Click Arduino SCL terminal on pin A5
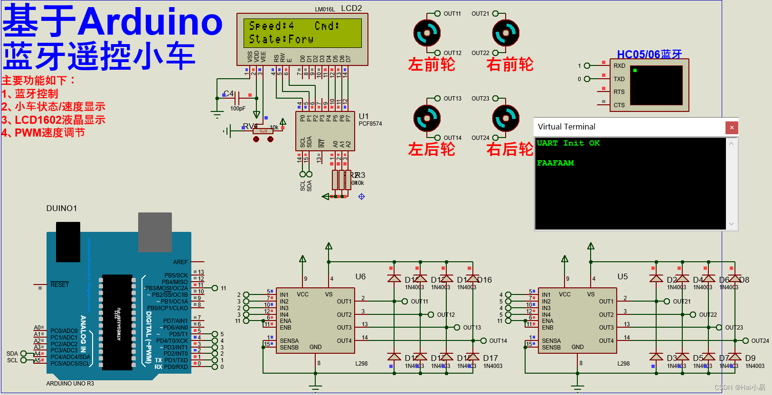Image resolution: width=772 pixels, height=395 pixels. [24, 360]
